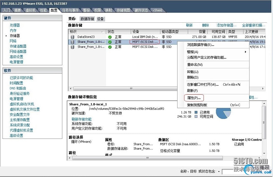This screenshot has height=177, width=273.
Task: Click datastore list scroll right arrow
Action: 263,88
